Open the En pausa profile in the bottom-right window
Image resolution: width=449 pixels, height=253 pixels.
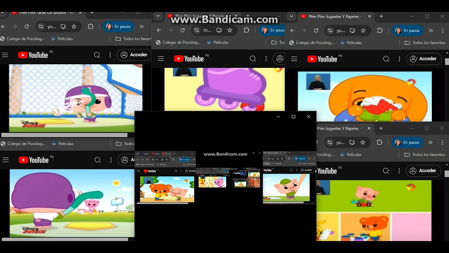pos(408,142)
